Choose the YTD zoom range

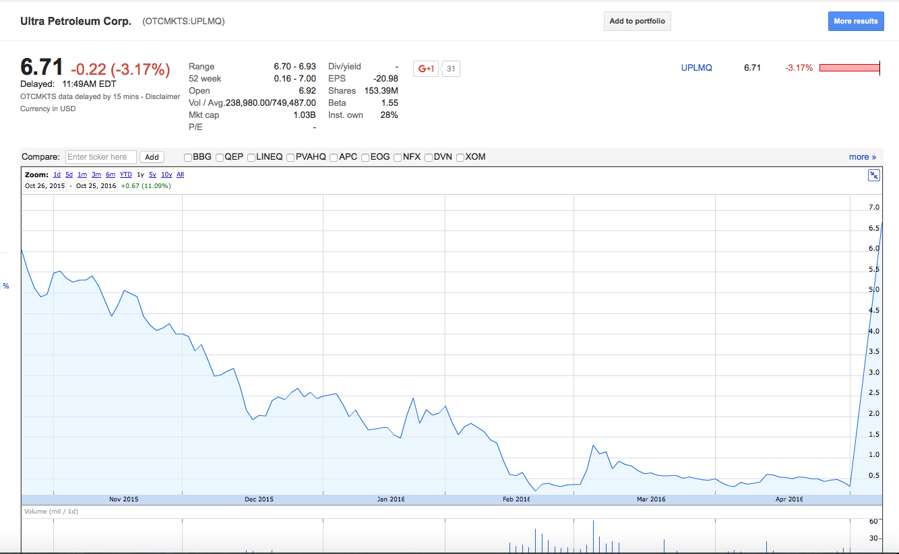click(125, 175)
